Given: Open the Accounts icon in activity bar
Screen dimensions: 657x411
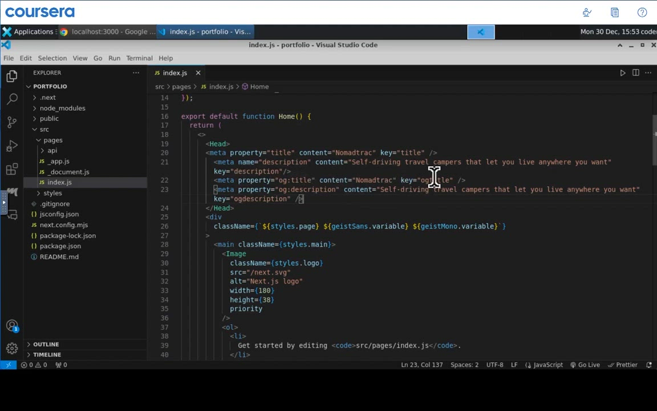Looking at the screenshot, I should click(x=12, y=325).
